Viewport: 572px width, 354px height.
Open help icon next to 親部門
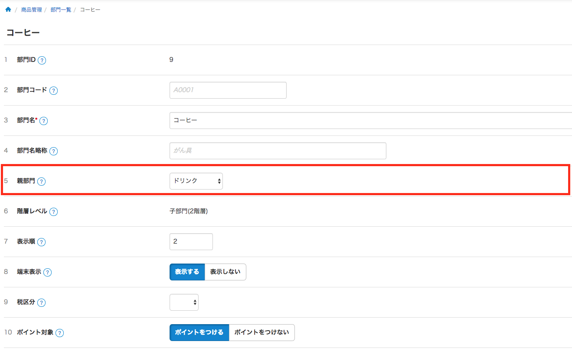(41, 181)
